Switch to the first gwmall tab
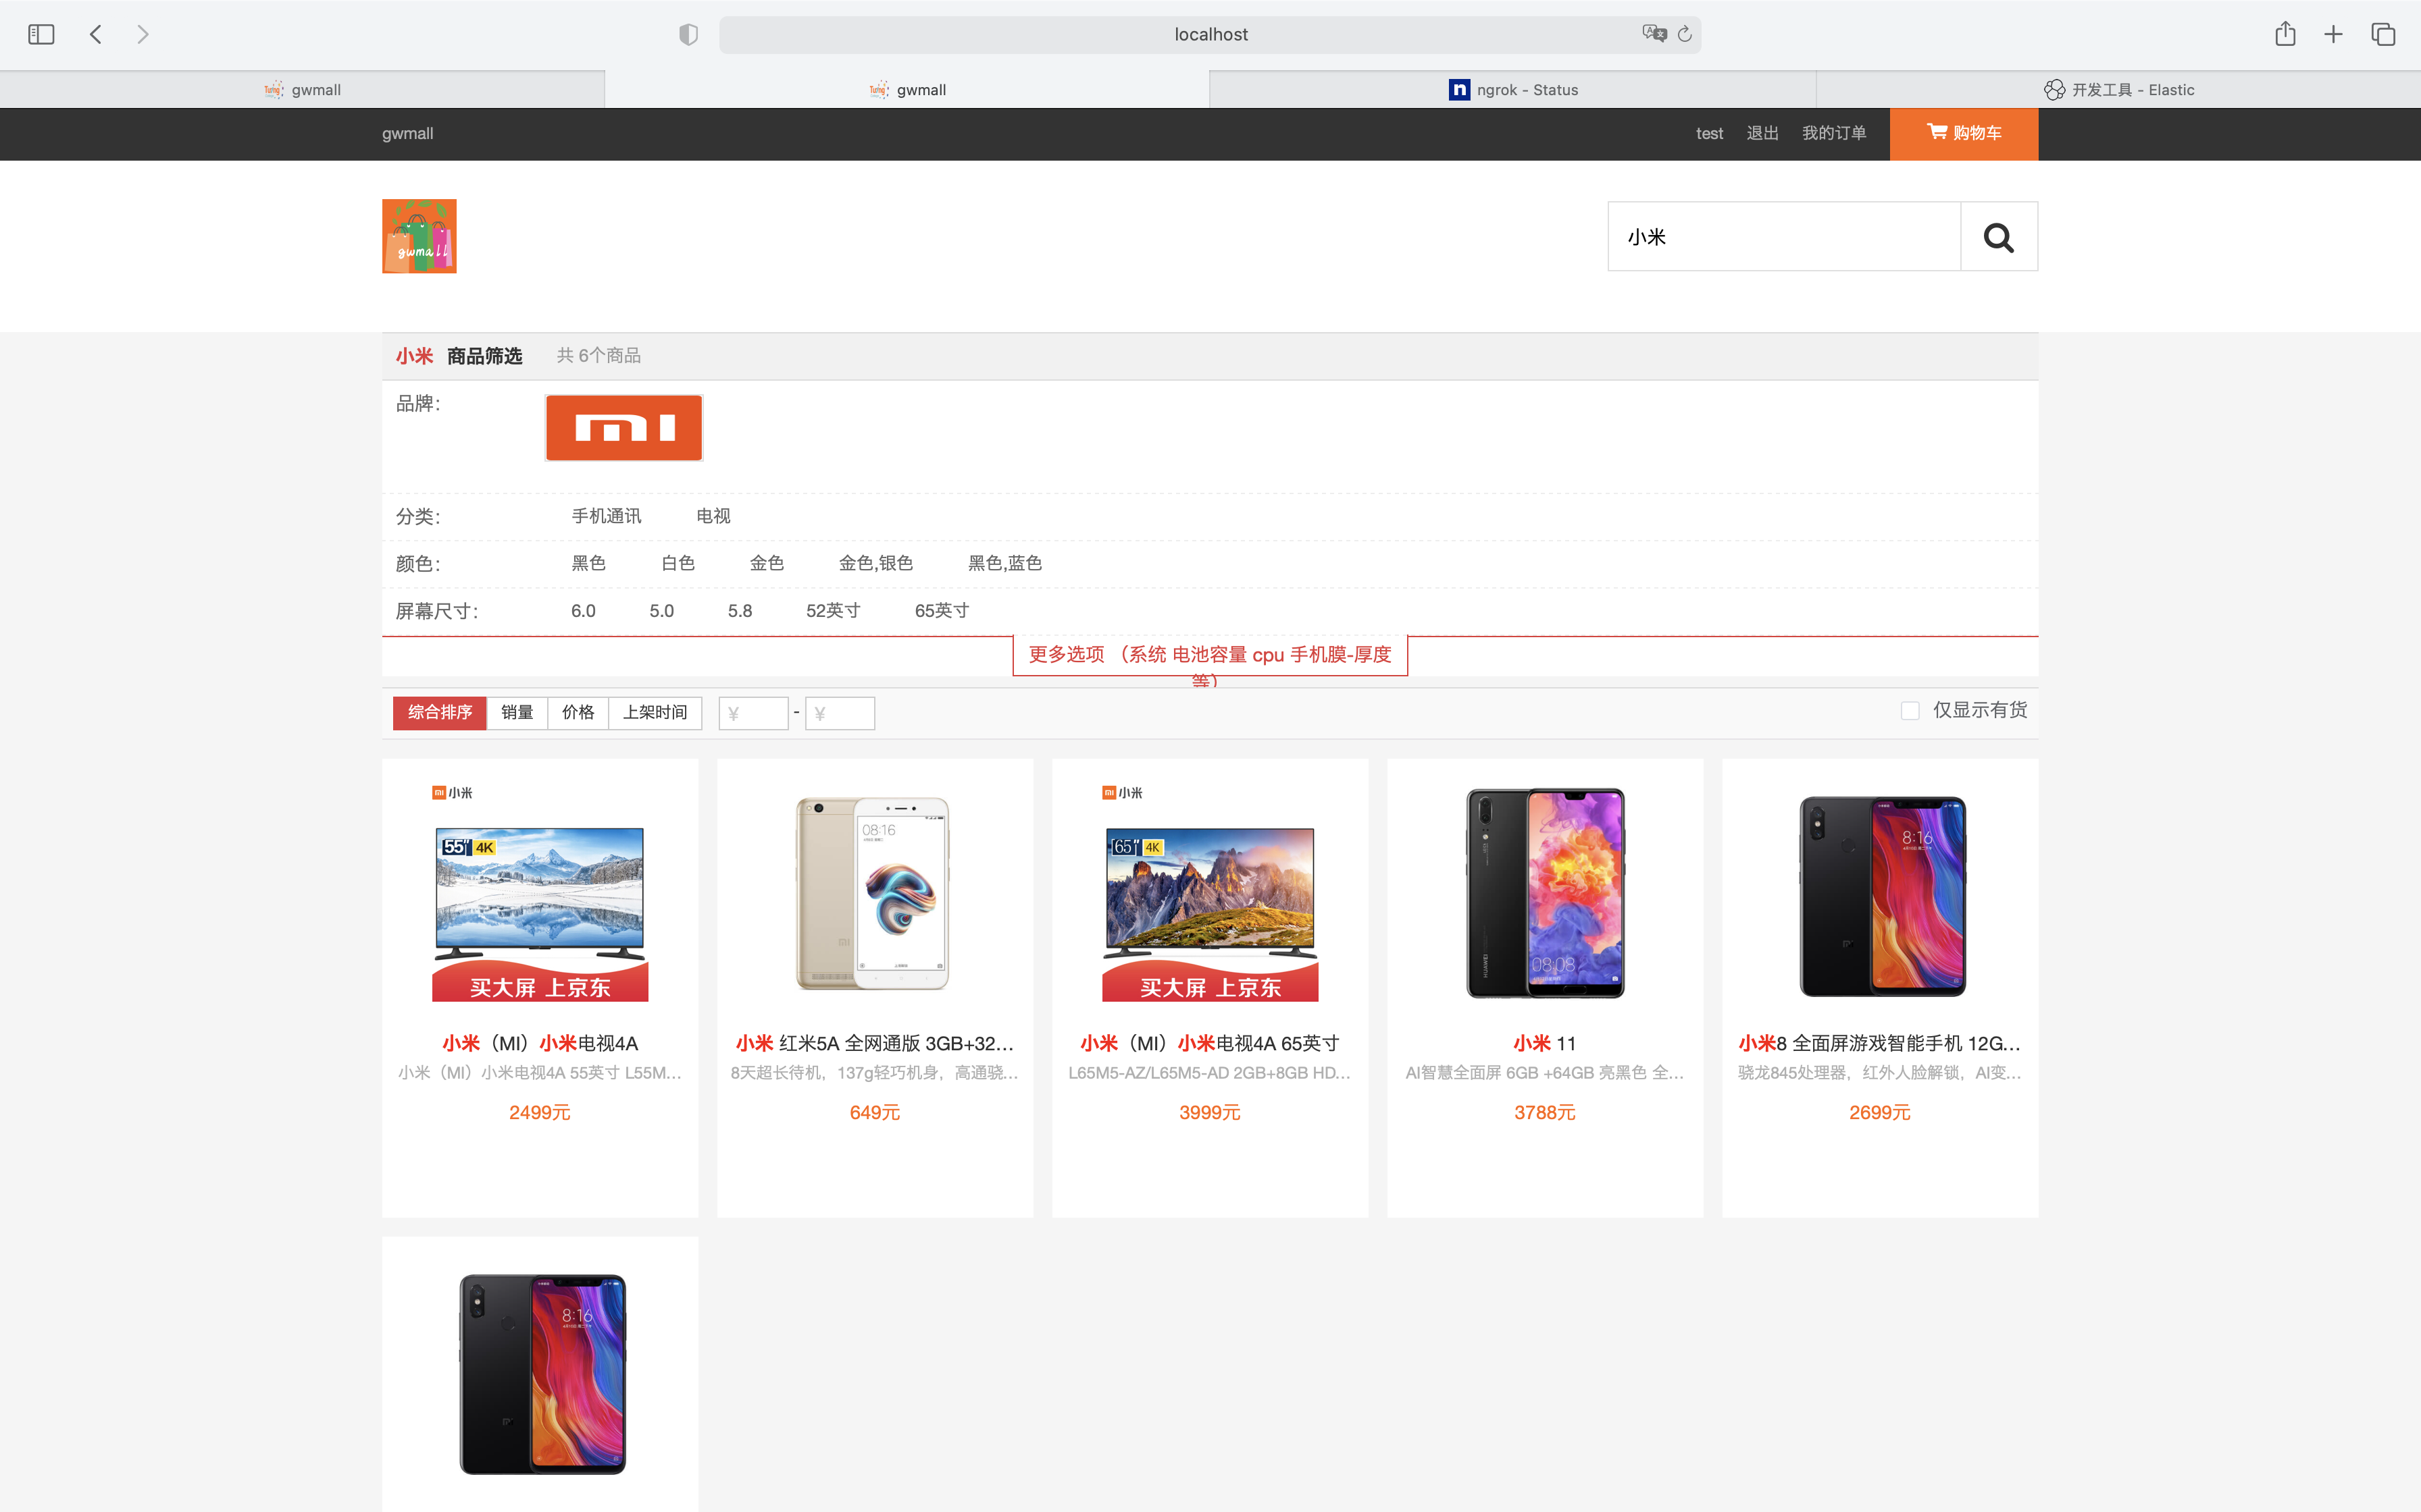Screen dimensions: 2421x1512 click(302, 90)
